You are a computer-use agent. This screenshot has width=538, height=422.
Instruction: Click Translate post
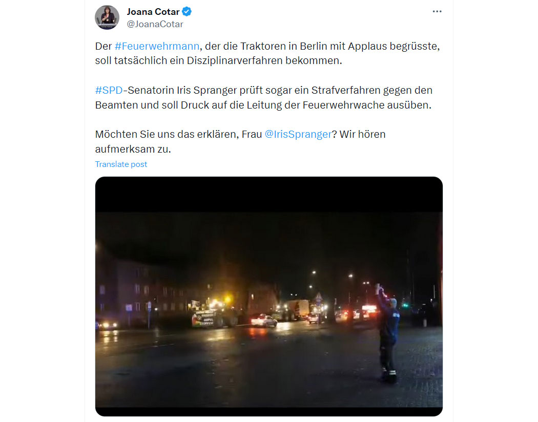point(121,164)
